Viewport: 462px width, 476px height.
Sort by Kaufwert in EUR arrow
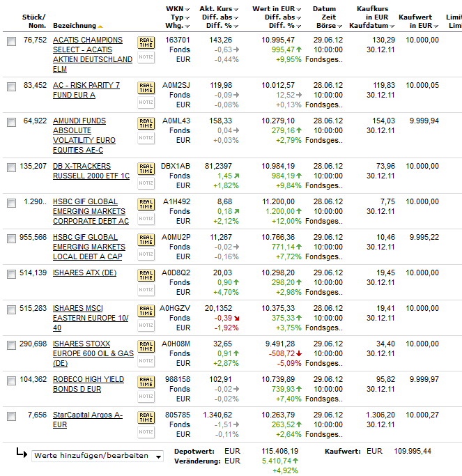(436, 26)
